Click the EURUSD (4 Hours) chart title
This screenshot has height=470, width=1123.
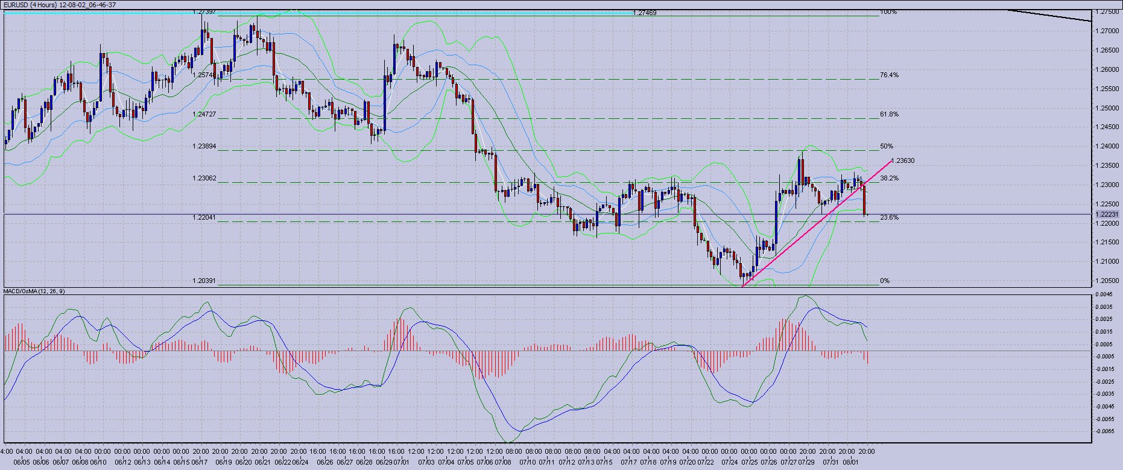[59, 4]
